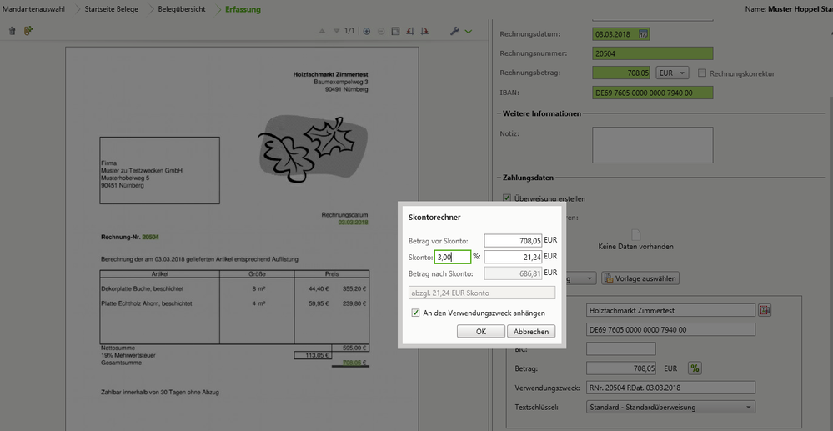The width and height of the screenshot is (833, 431).
Task: Click 'Dekorplatte Buche, beschichtet' invoice row
Action: 234,288
